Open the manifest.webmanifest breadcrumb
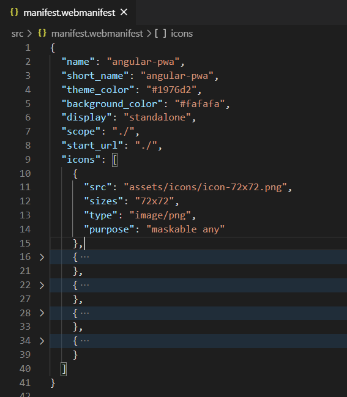The width and height of the screenshot is (347, 397). 97,34
